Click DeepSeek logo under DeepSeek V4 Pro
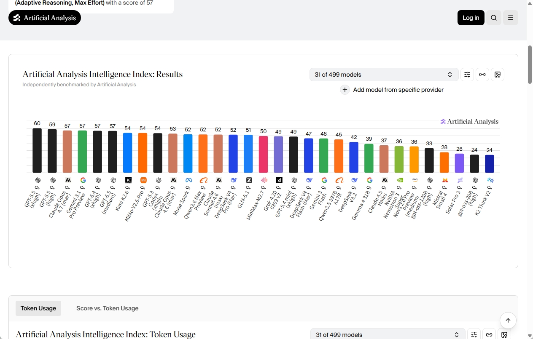Screen dimensions: 533x339 pyautogui.click(x=234, y=180)
